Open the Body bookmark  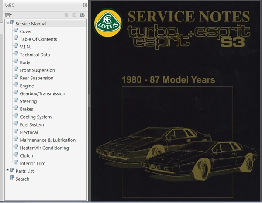[x=25, y=62]
